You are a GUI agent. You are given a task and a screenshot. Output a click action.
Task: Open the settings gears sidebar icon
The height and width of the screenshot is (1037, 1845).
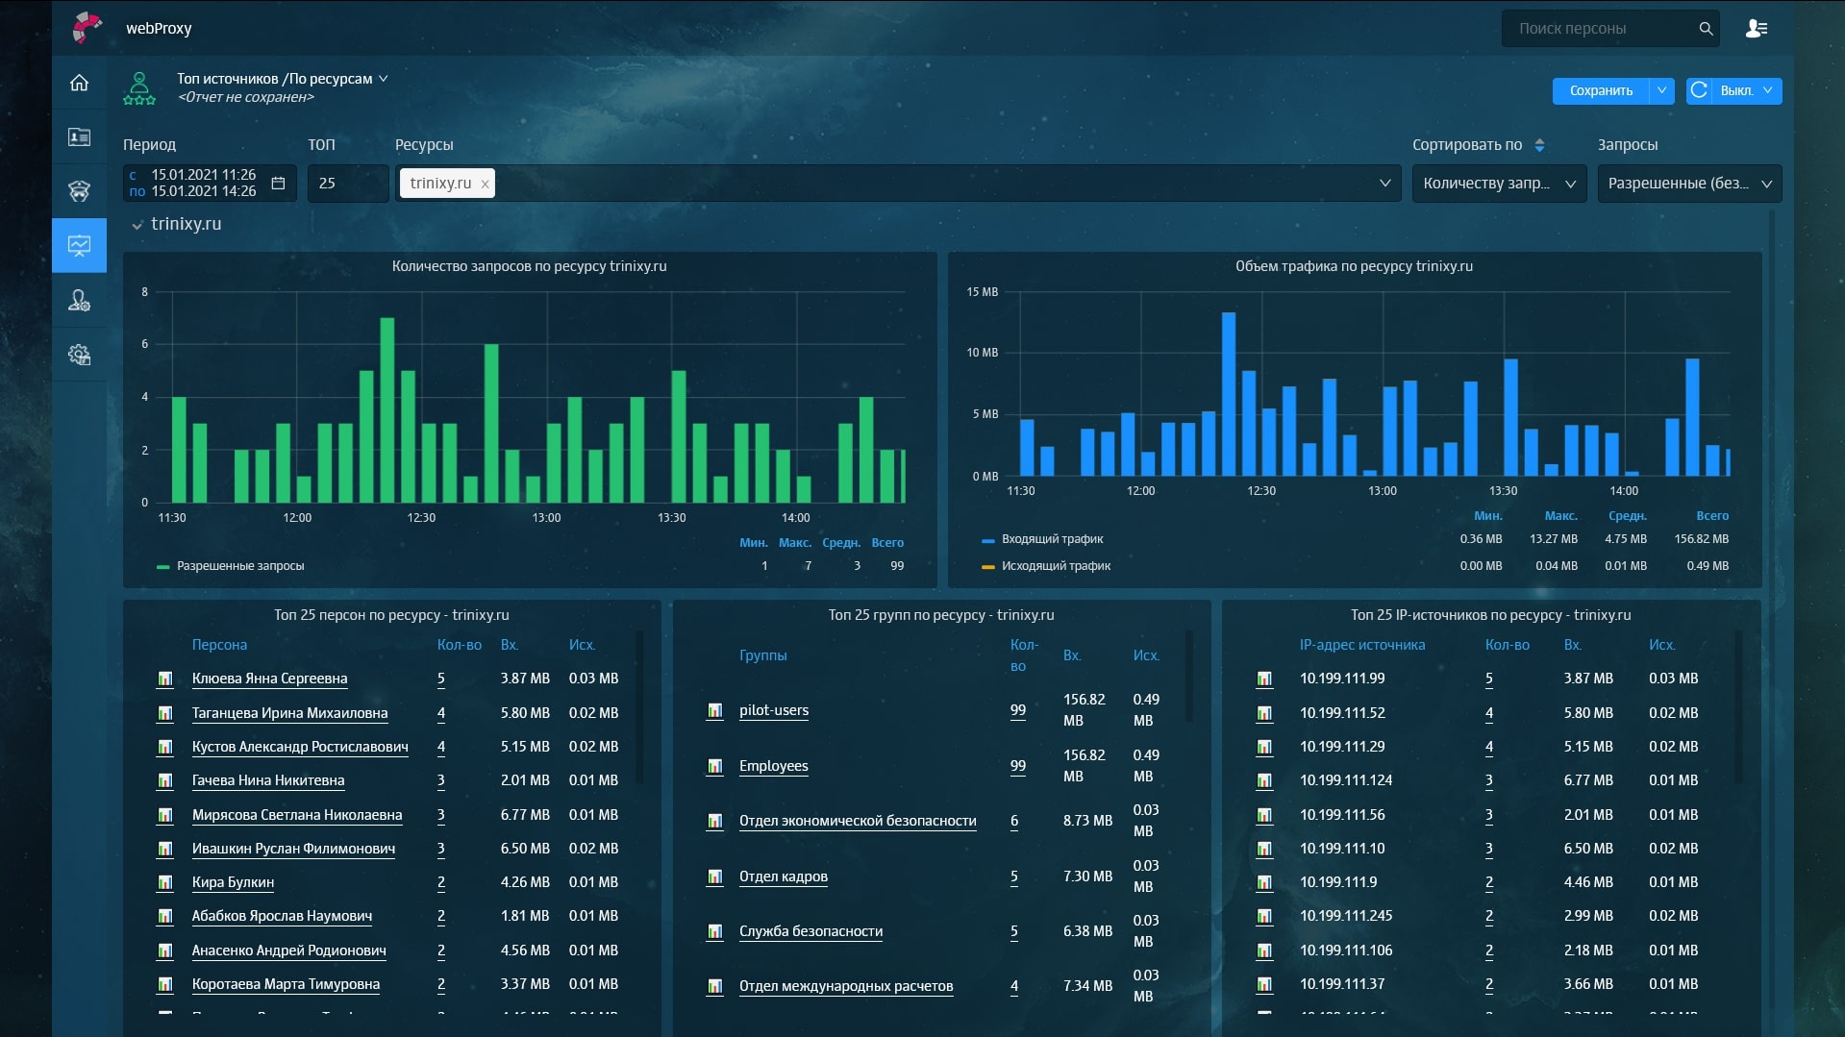click(79, 355)
